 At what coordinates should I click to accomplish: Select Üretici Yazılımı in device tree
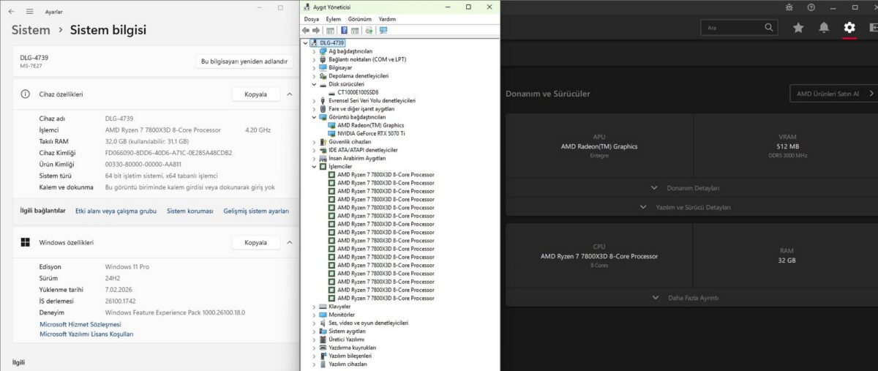click(347, 340)
